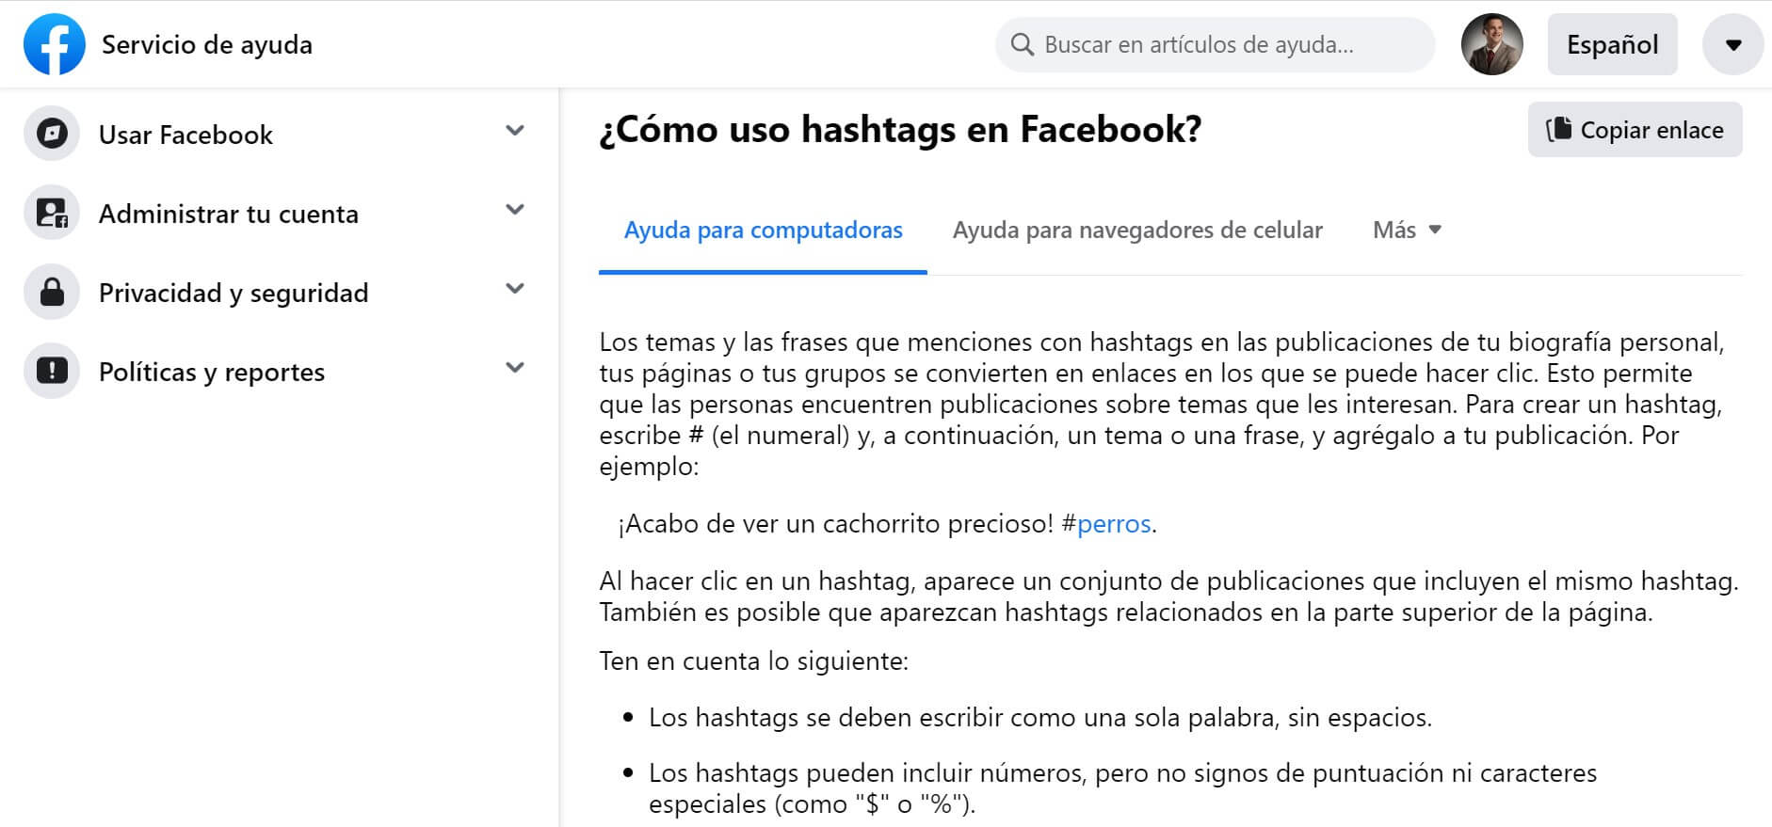Click the Español language button
This screenshot has width=1772, height=827.
(x=1612, y=44)
